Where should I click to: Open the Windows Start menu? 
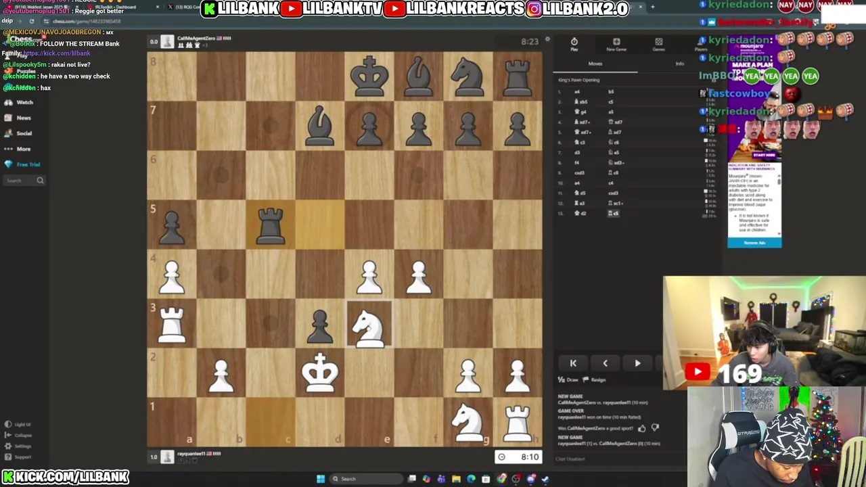(x=320, y=479)
